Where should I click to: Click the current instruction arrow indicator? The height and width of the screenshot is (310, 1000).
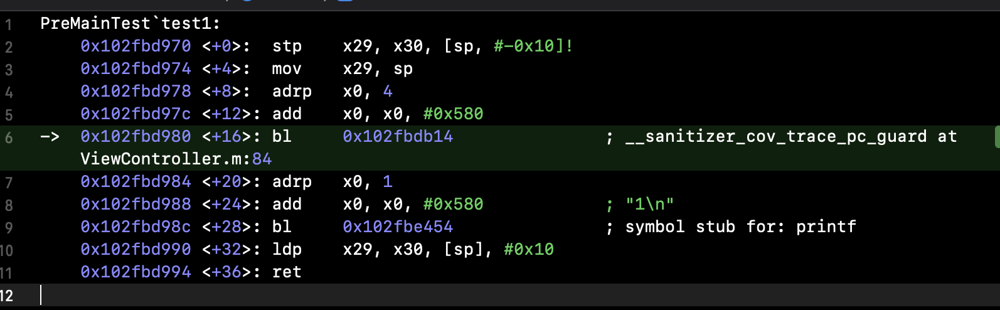click(x=50, y=137)
